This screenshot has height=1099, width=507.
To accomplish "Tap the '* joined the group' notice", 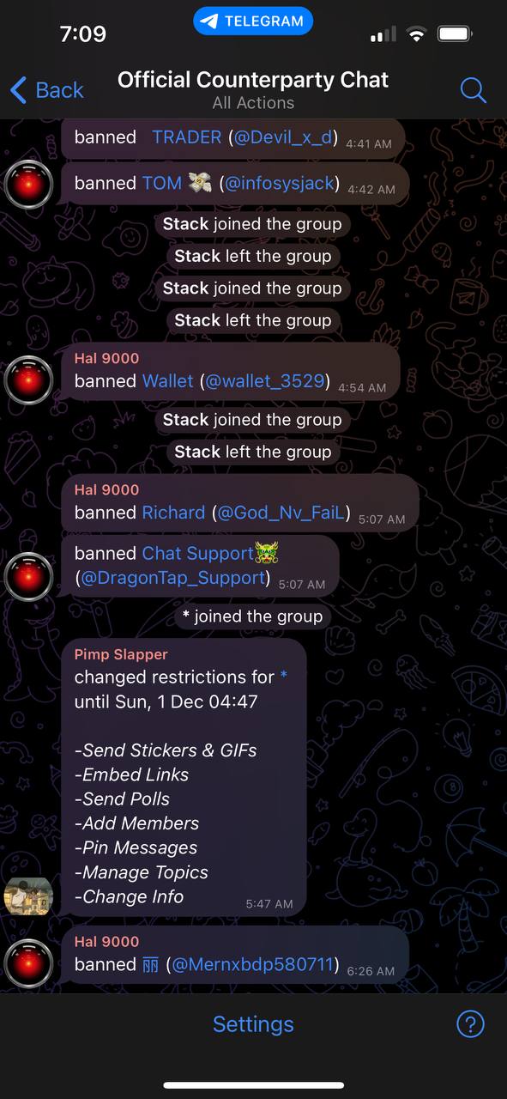I will click(x=252, y=616).
